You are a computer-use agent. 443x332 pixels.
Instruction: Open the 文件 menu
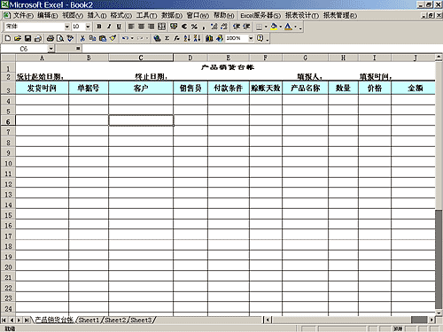click(23, 15)
